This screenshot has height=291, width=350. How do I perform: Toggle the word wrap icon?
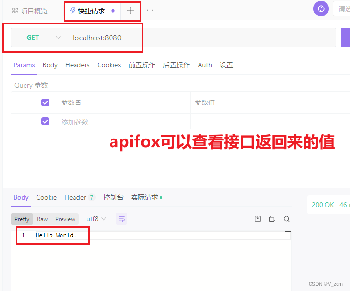coord(122,219)
